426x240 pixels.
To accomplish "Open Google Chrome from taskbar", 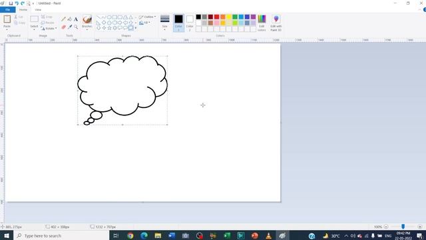I will (x=130, y=235).
